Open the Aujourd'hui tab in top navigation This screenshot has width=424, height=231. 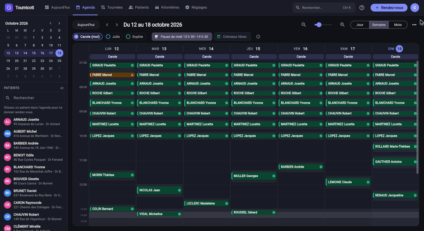tap(57, 7)
